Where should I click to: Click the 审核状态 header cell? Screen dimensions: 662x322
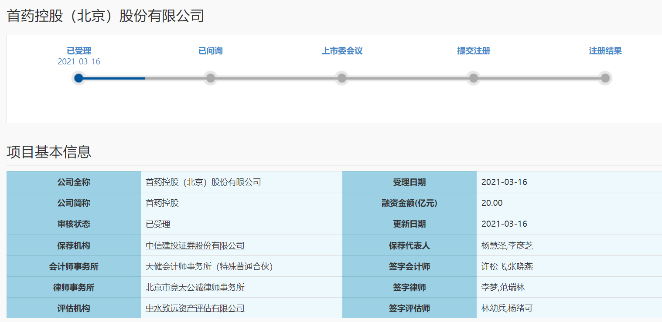[74, 224]
